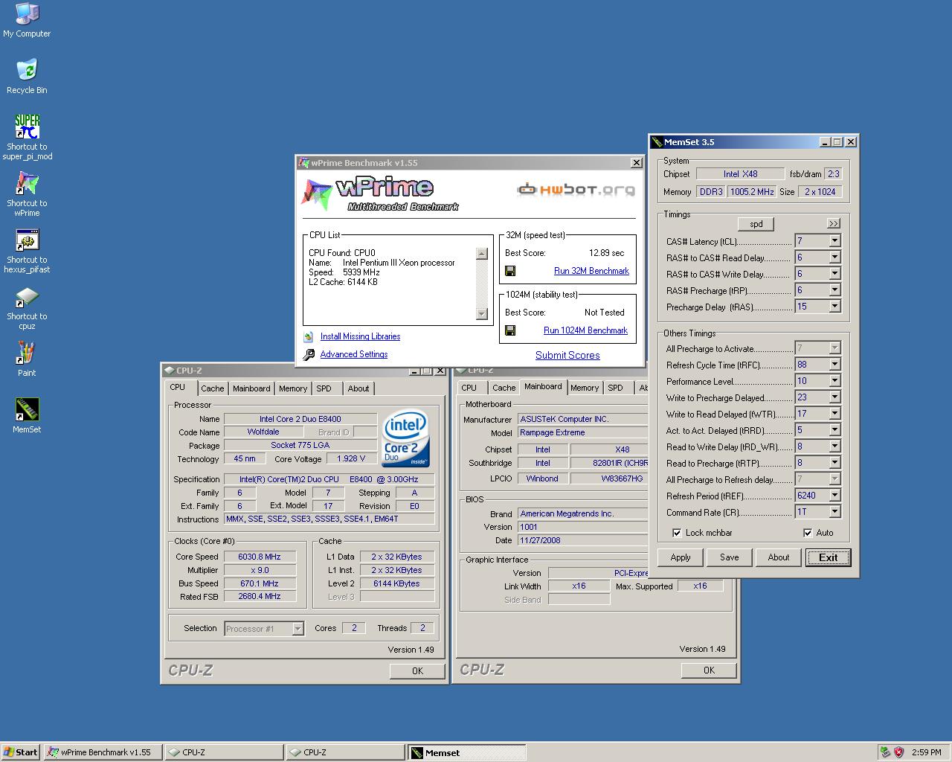
Task: Switch to Memset taskbar item
Action: click(x=466, y=752)
